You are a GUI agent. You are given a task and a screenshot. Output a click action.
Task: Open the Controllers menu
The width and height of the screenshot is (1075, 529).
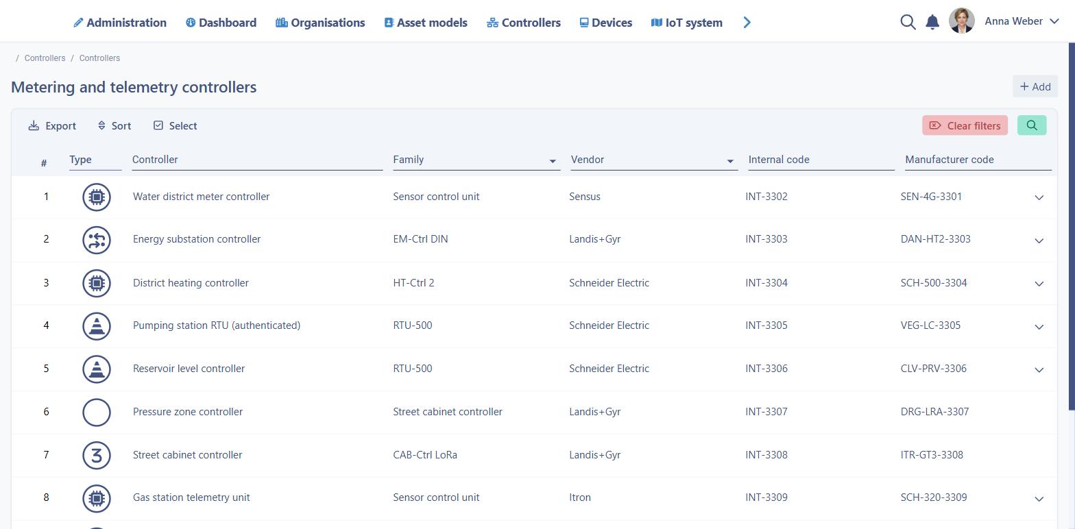coord(524,23)
